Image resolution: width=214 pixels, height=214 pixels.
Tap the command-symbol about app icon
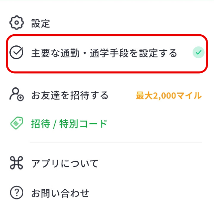coord(16,163)
